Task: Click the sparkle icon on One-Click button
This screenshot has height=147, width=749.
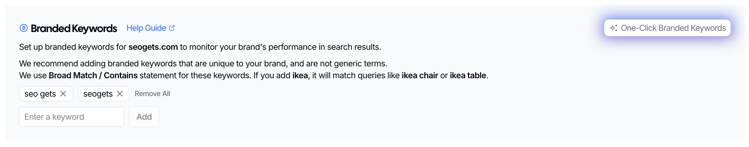Action: coord(613,28)
